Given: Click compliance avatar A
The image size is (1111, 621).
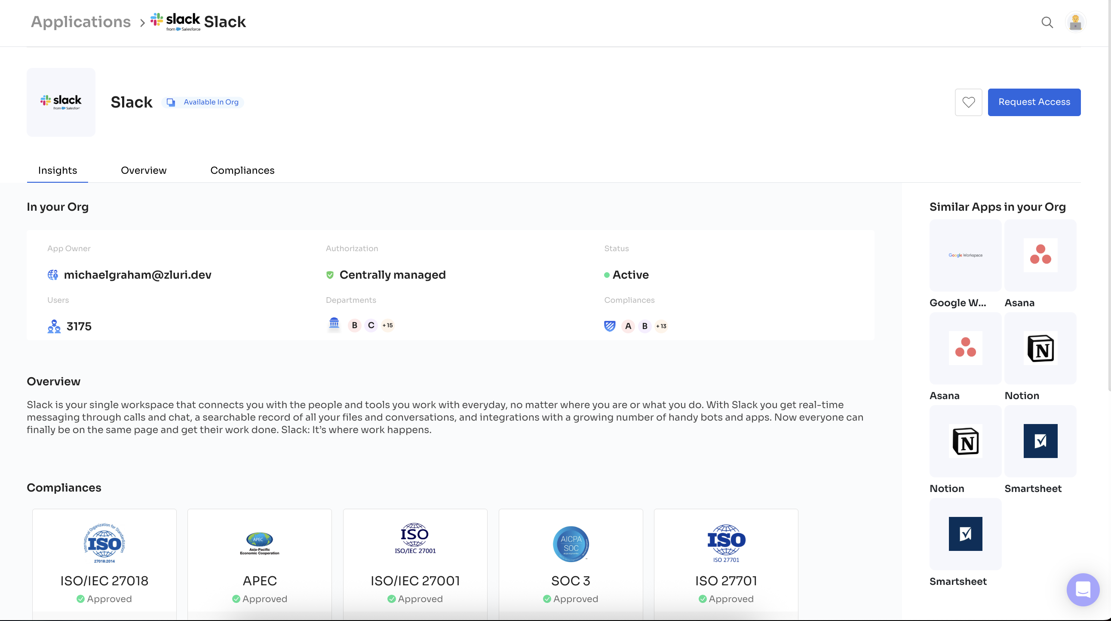Looking at the screenshot, I should 628,326.
